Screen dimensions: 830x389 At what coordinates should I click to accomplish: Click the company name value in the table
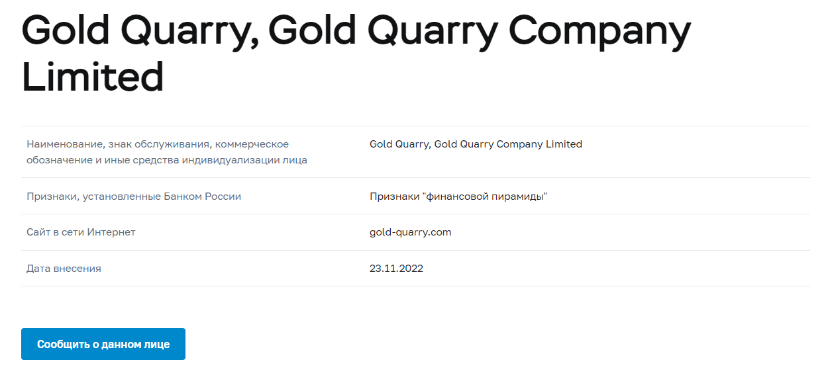(x=476, y=144)
